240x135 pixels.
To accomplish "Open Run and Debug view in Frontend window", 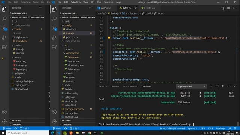I will pos(54,37).
